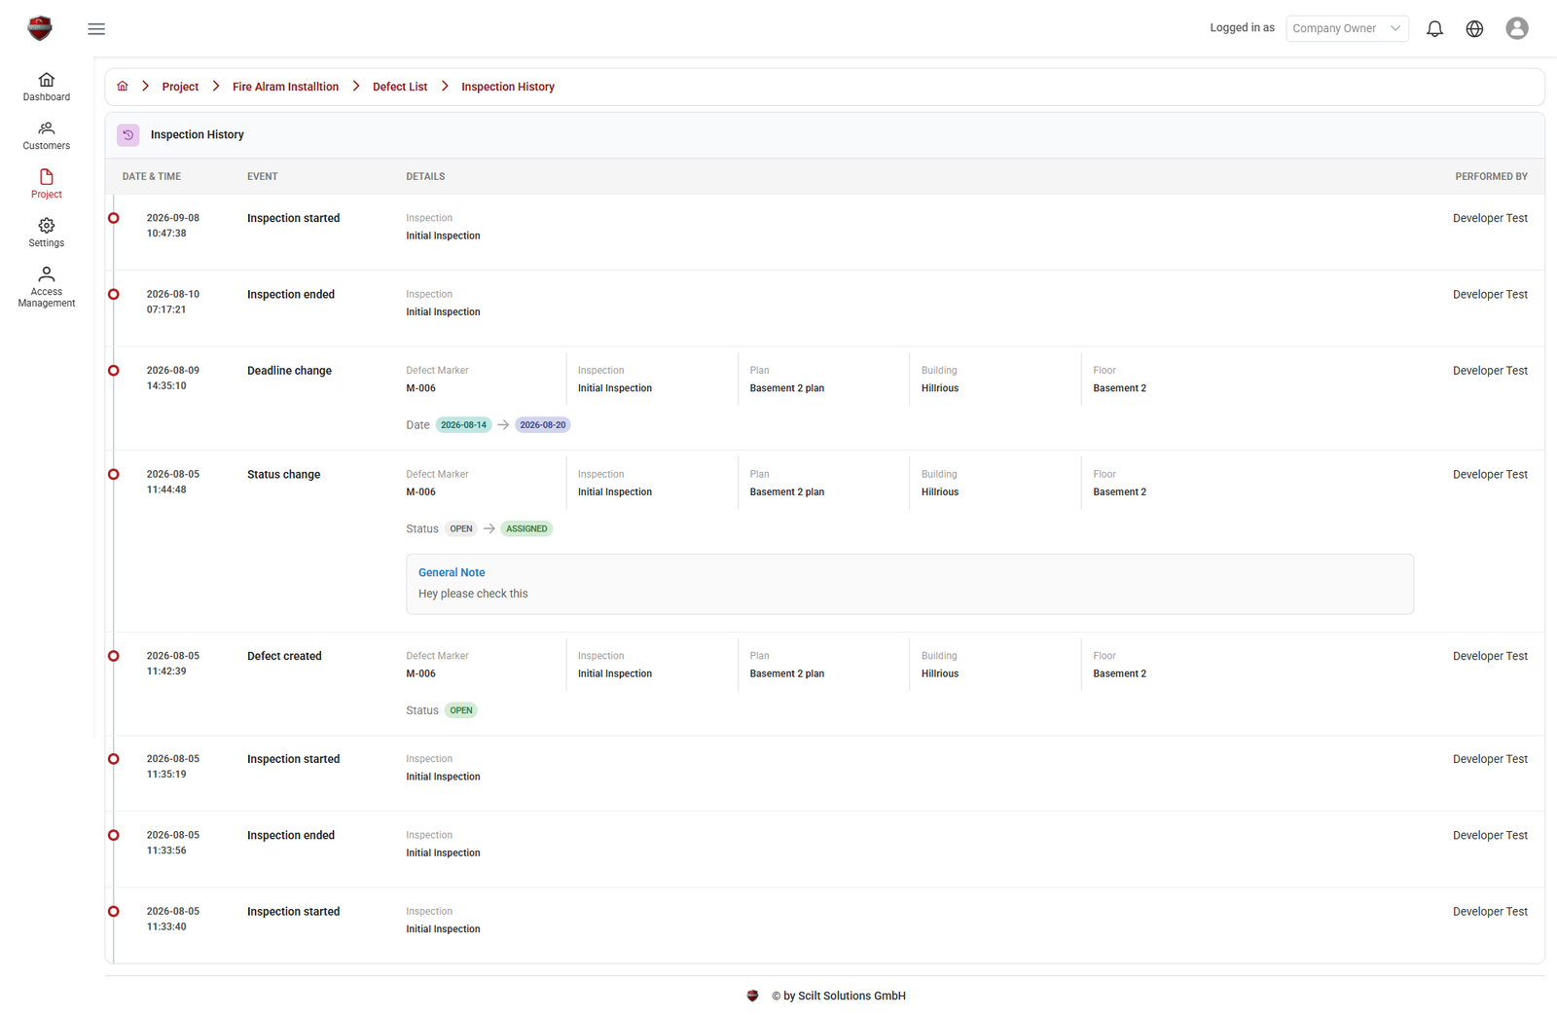1557x1015 pixels.
Task: Click M-006 in the Deadline change row
Action: click(x=420, y=388)
